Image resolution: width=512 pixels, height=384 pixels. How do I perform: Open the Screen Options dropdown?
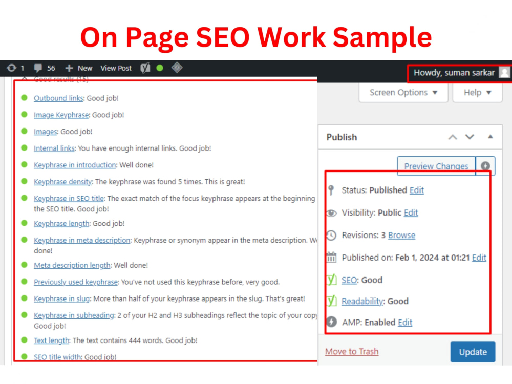pyautogui.click(x=403, y=93)
